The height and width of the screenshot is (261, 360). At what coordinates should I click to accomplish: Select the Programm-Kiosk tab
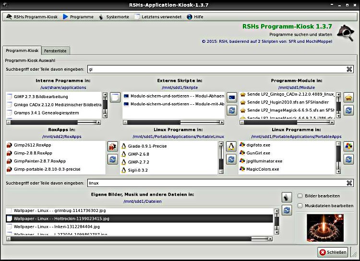pyautogui.click(x=22, y=50)
